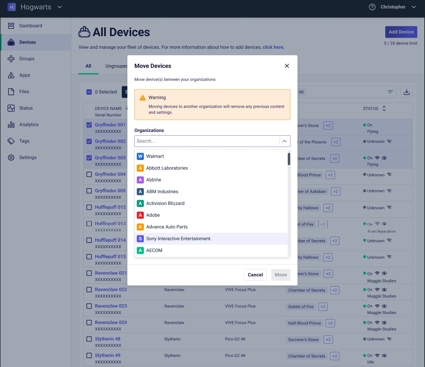Screen dimensions: 425x367
Task: Choose Sony Interactive Entertainment entry
Action: pos(211,239)
